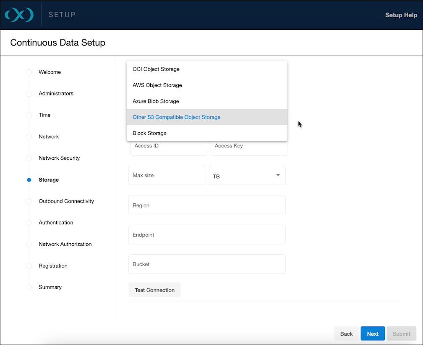Open the Network Security setup step

[29, 158]
